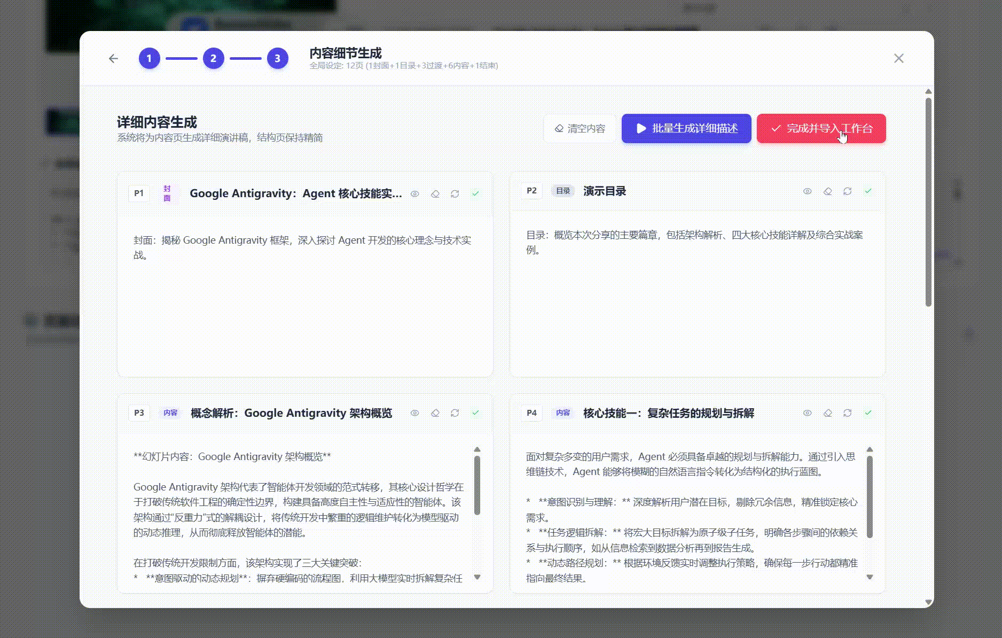Image resolution: width=1002 pixels, height=638 pixels.
Task: Go to step 1 in the wizard
Action: click(x=150, y=58)
